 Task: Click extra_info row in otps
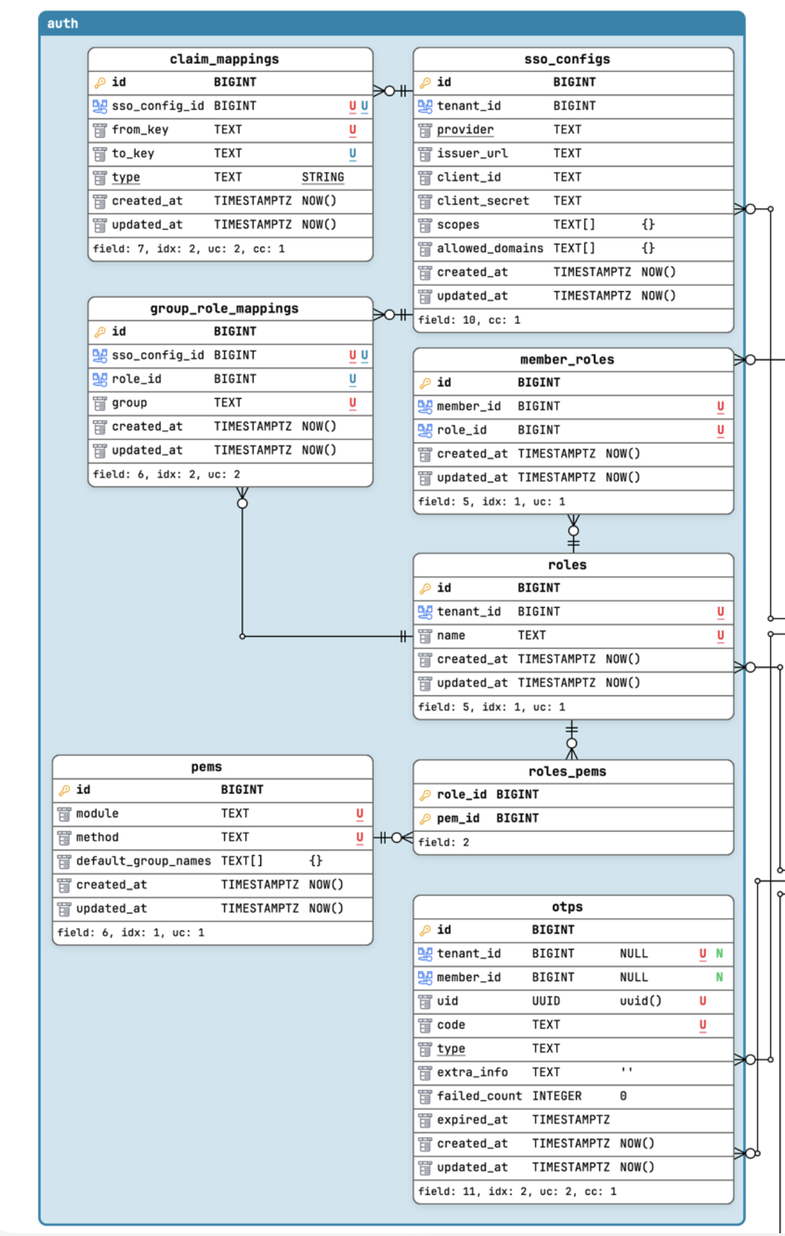coord(573,1072)
